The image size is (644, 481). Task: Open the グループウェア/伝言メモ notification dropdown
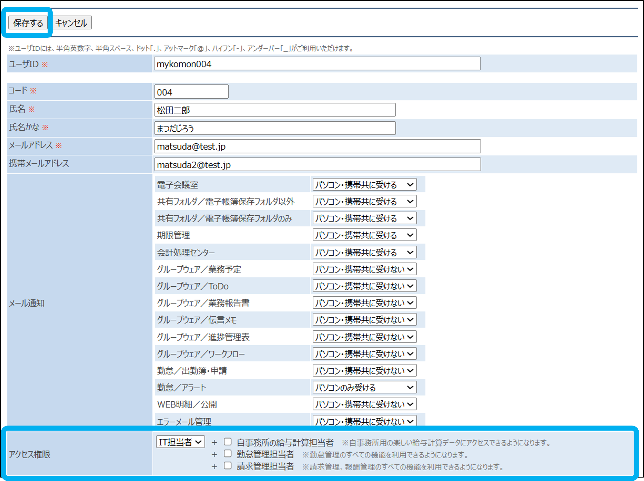point(364,320)
